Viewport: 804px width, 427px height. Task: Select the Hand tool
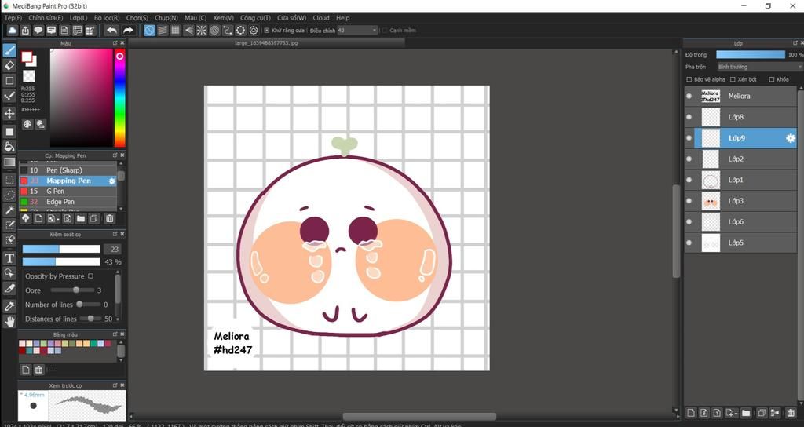(9, 321)
